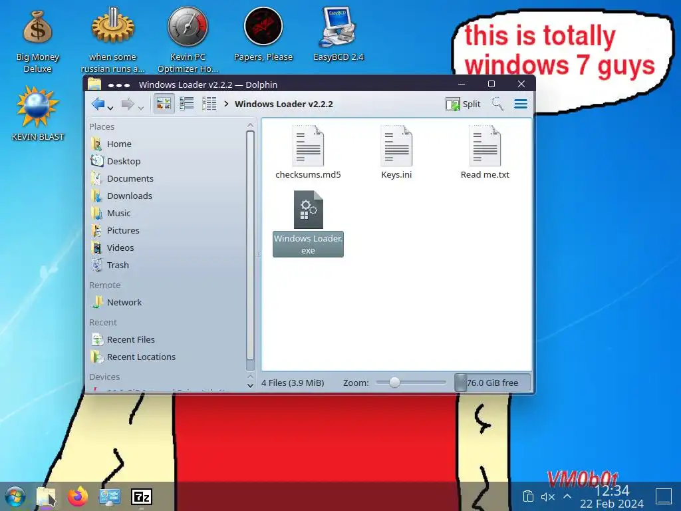Screen dimensions: 681x511
Task: Open the back history dropdown arrow
Action: coord(110,108)
